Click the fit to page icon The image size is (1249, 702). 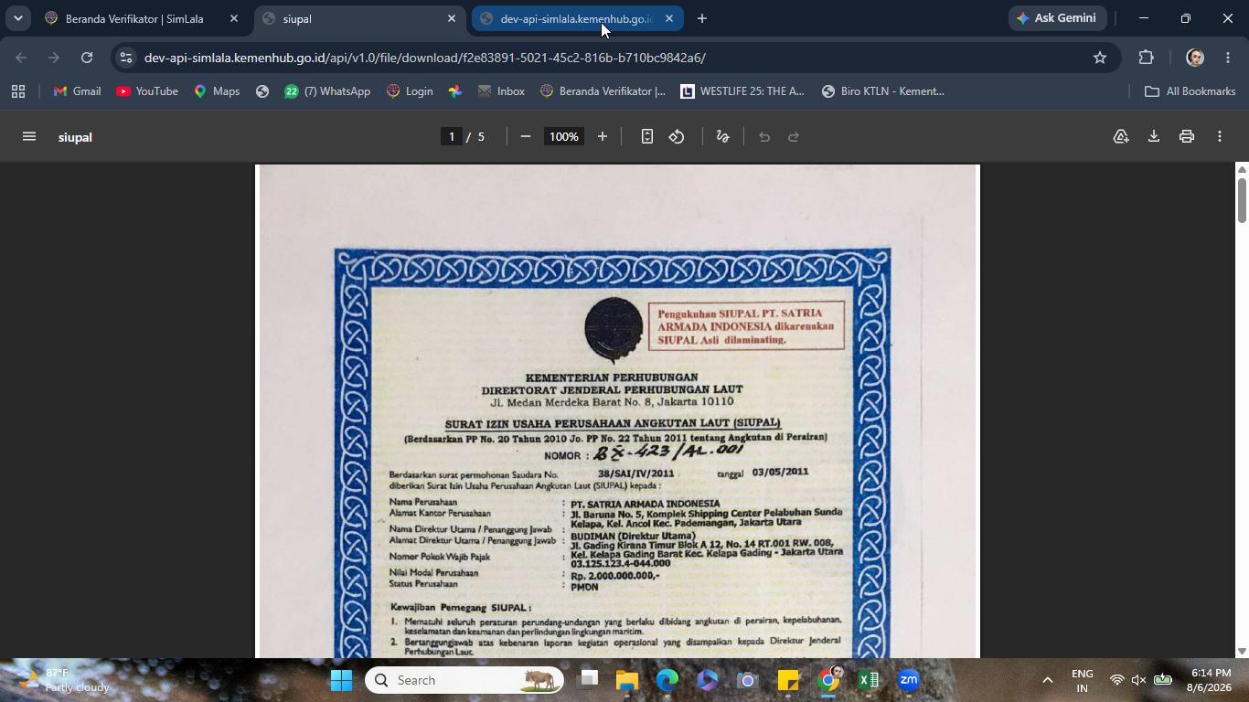coord(646,136)
